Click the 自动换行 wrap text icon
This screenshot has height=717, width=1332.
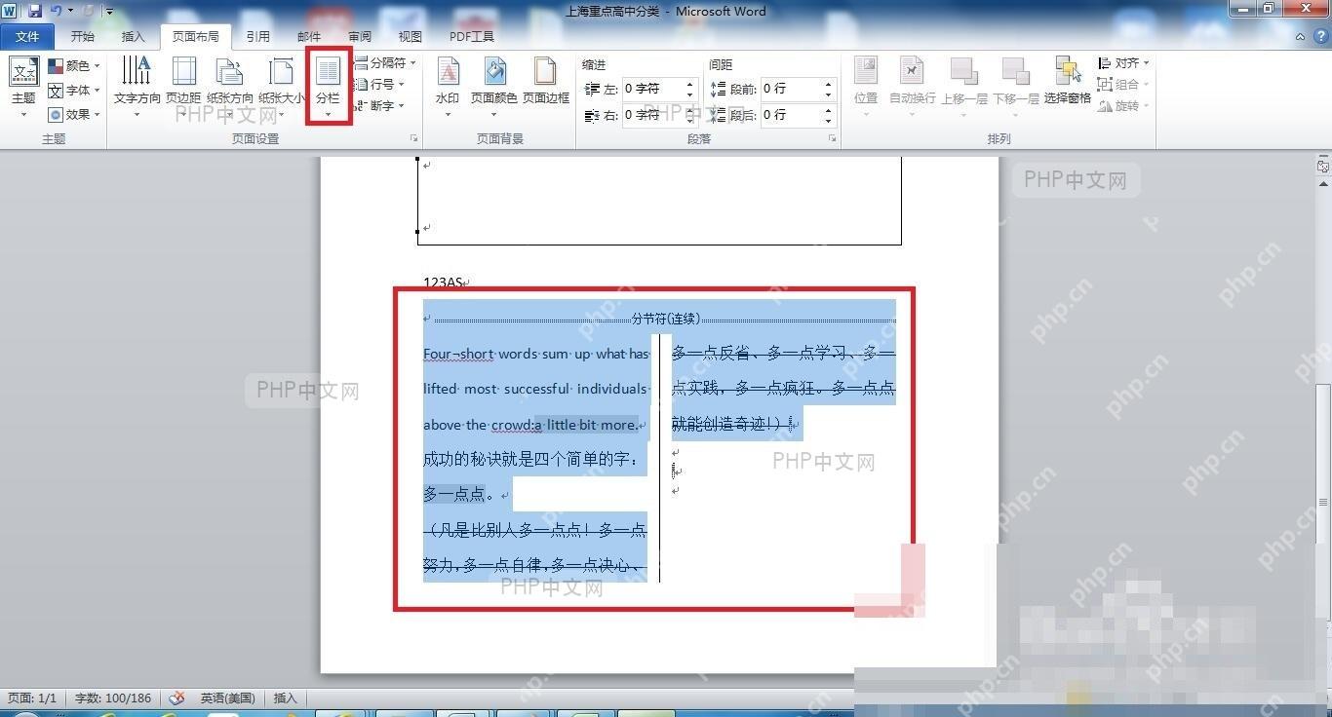pos(912,72)
